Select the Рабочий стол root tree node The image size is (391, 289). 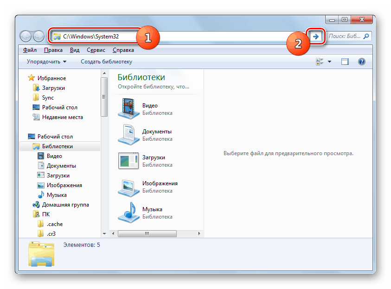[55, 137]
